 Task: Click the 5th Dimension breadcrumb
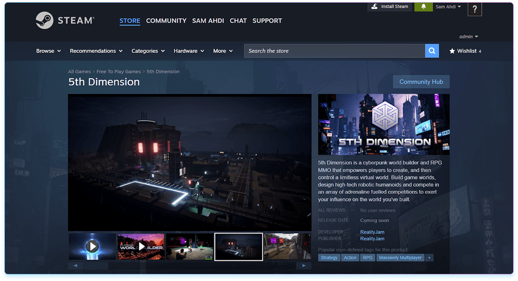click(163, 72)
